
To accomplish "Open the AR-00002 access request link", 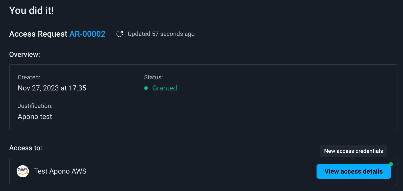I will coord(87,34).
